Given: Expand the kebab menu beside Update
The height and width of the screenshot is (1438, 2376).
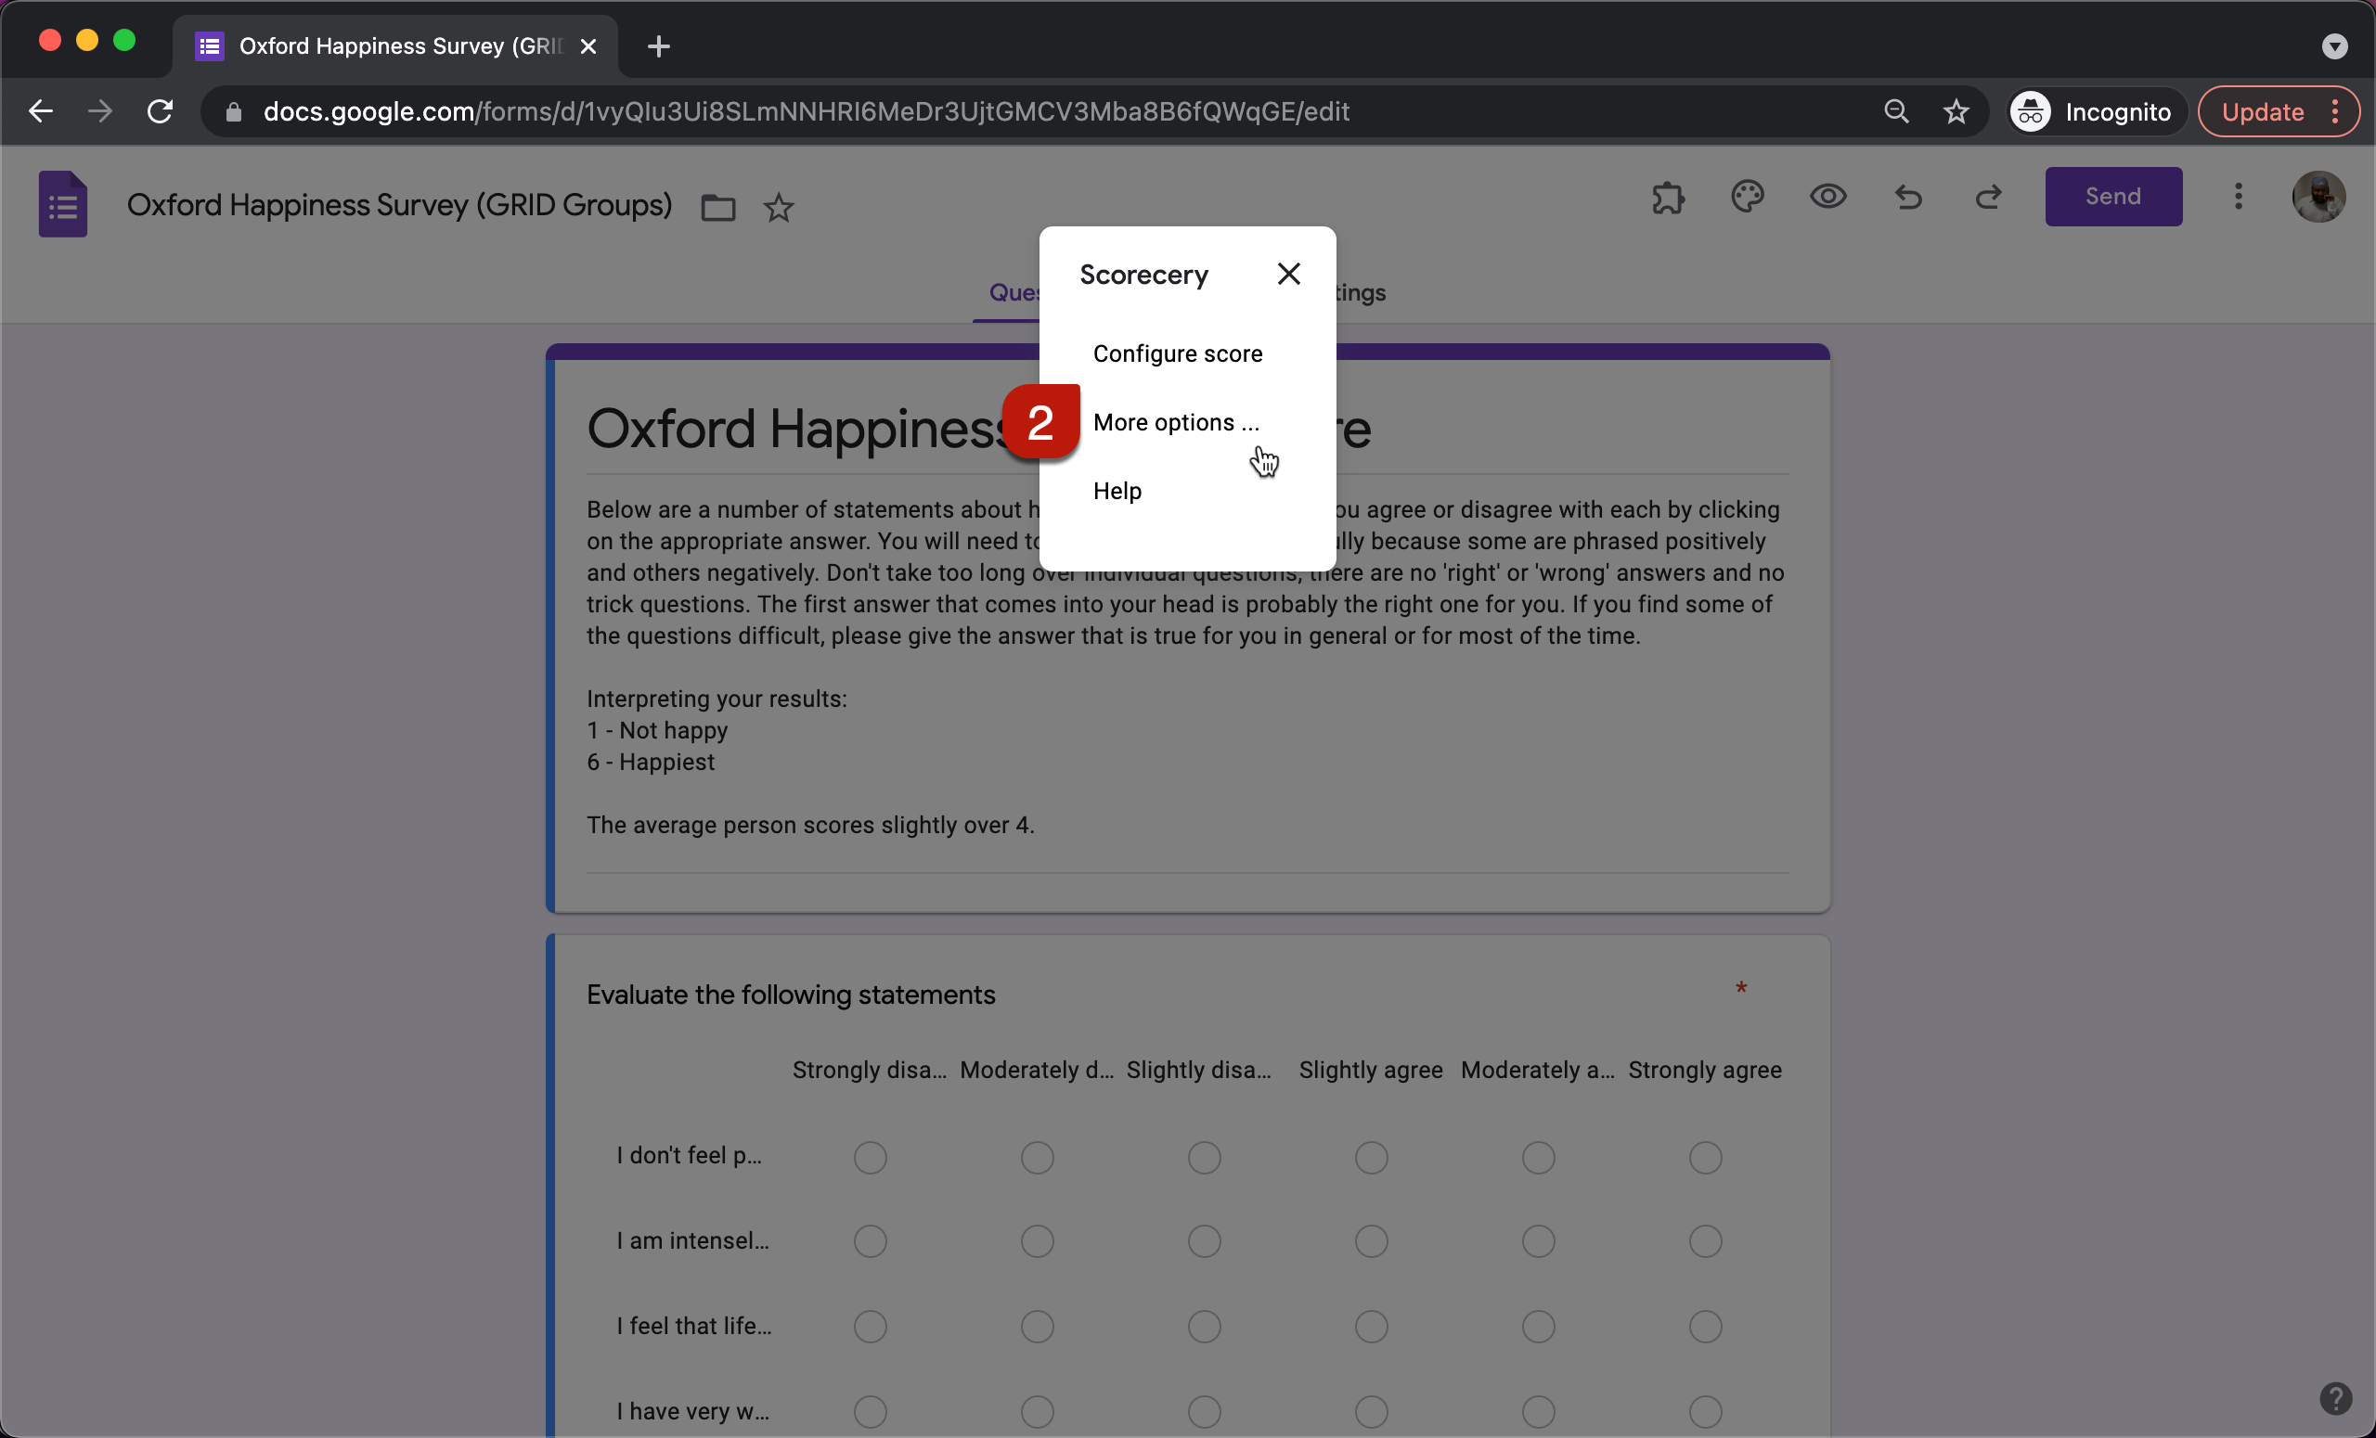Looking at the screenshot, I should 2337,110.
